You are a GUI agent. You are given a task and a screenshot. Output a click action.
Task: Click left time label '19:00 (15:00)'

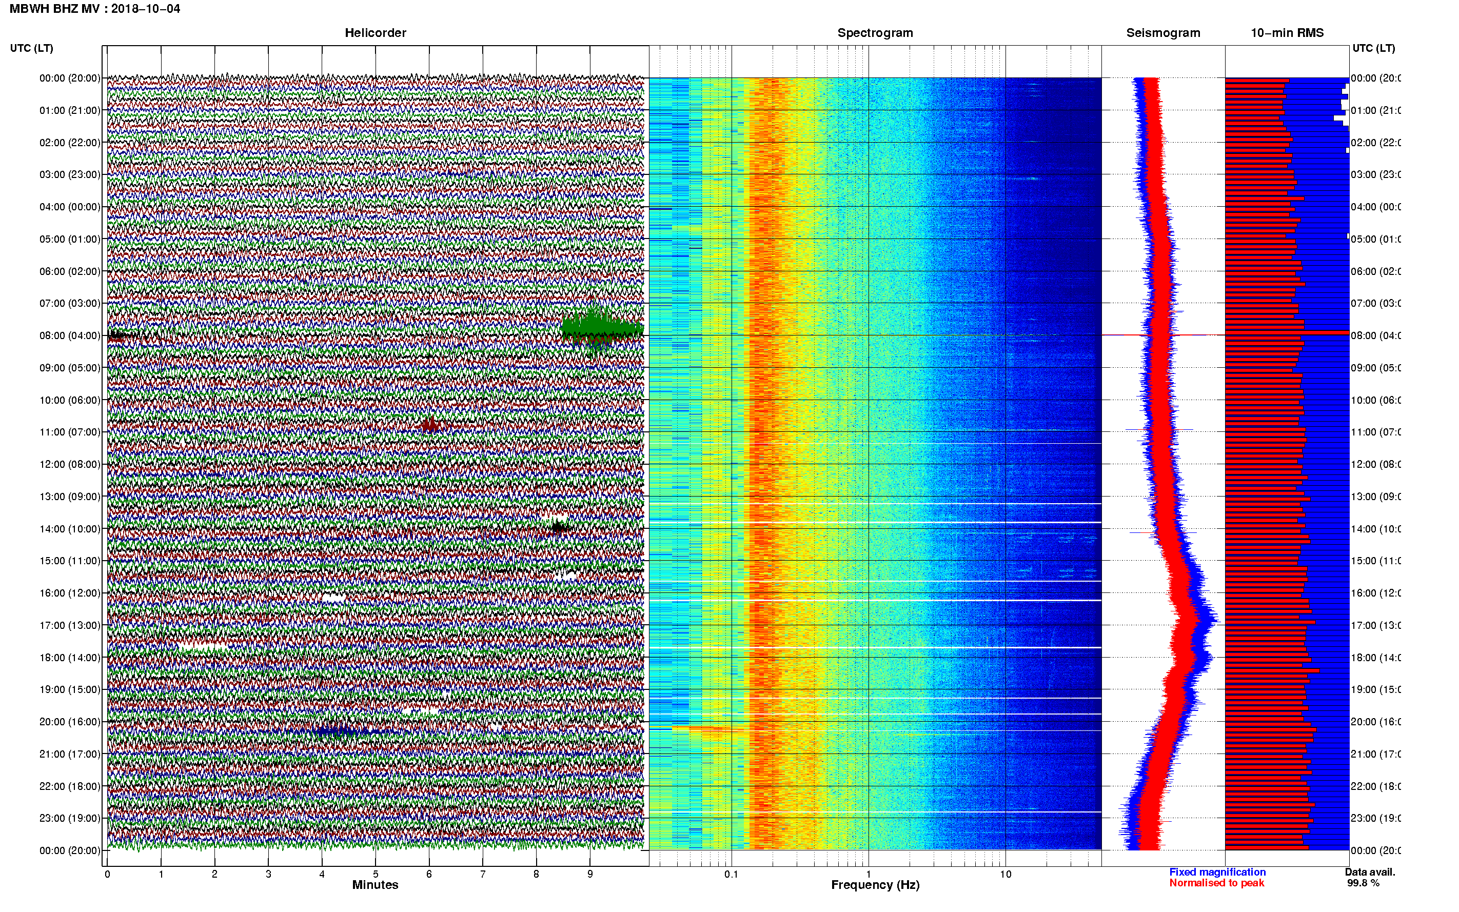point(70,689)
